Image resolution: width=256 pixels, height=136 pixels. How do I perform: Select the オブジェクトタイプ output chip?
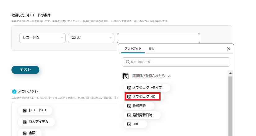147,88
